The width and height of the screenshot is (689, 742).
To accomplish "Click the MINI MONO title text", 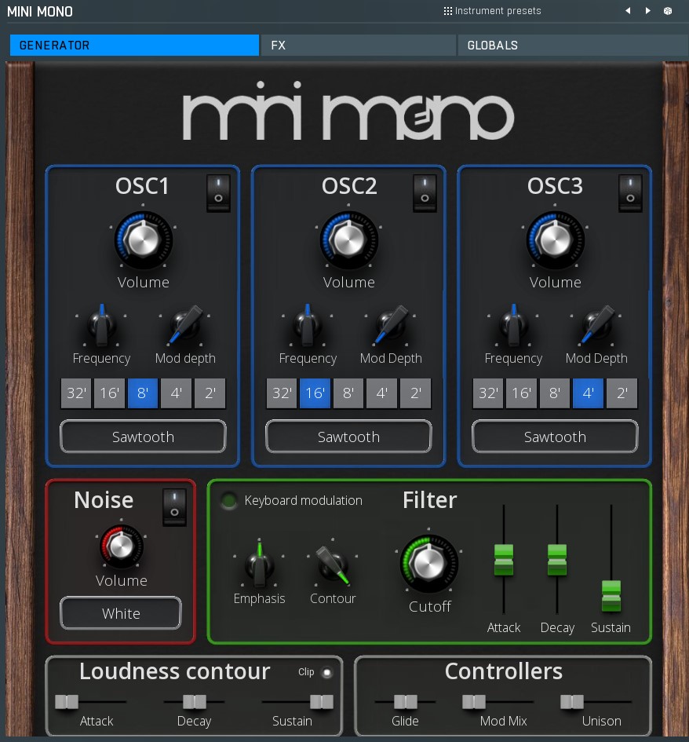I will point(40,11).
